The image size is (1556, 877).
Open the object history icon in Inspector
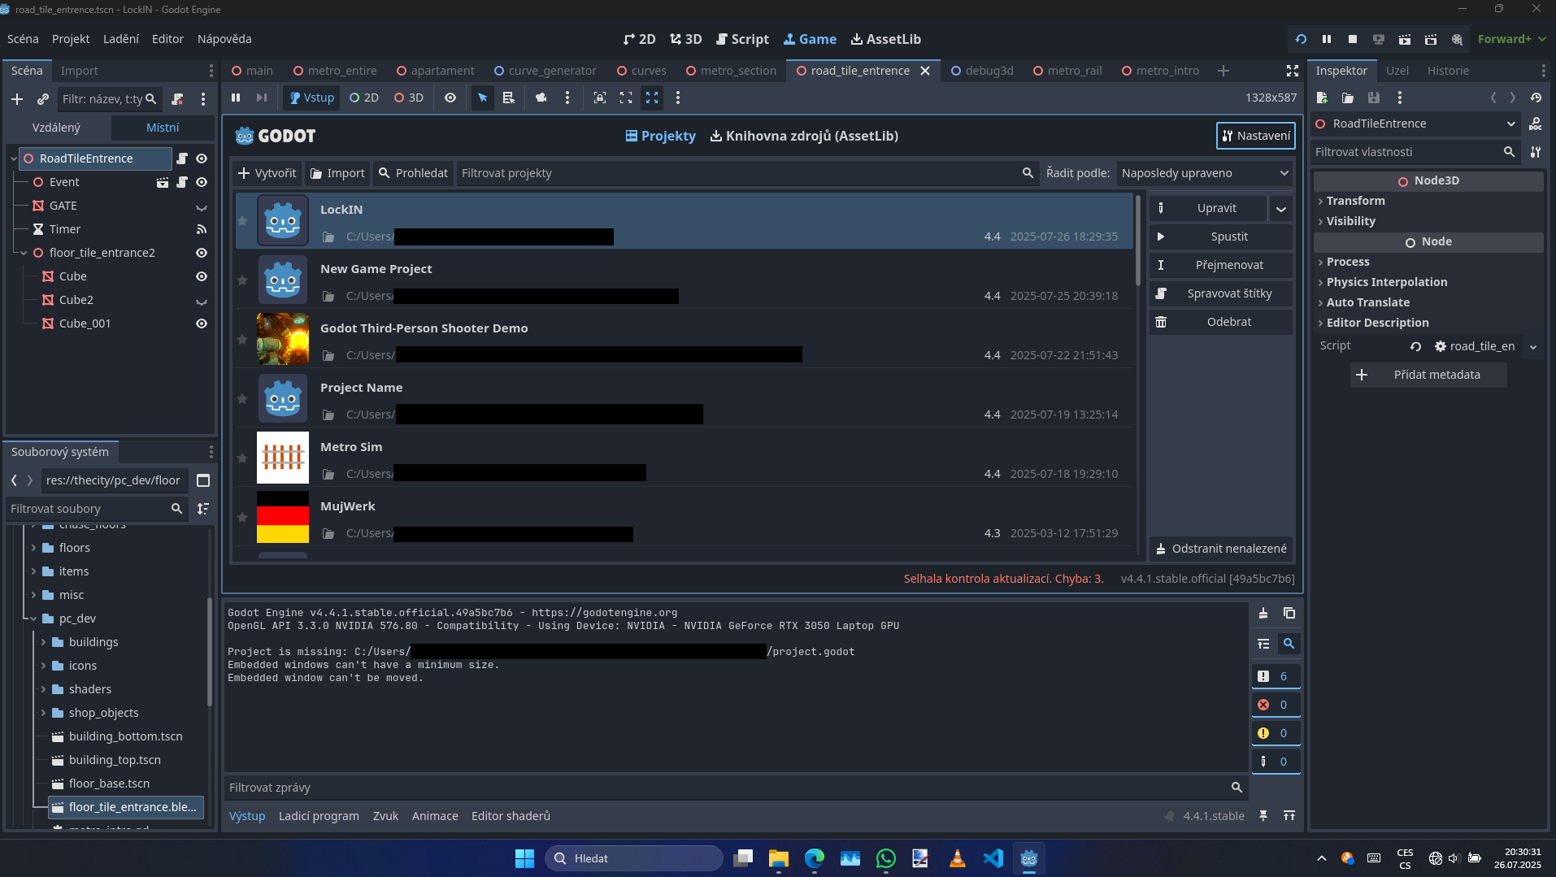pos(1536,98)
